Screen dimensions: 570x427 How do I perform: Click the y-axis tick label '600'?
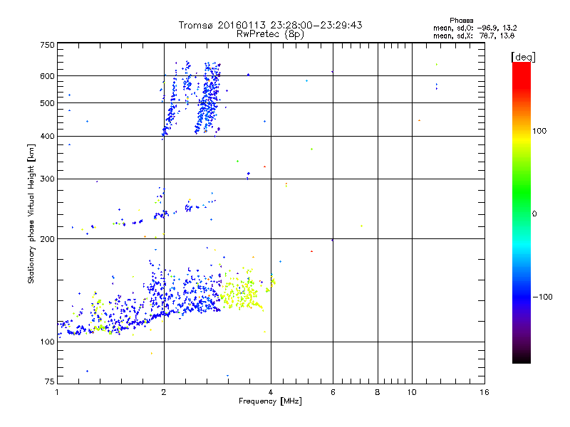point(47,76)
